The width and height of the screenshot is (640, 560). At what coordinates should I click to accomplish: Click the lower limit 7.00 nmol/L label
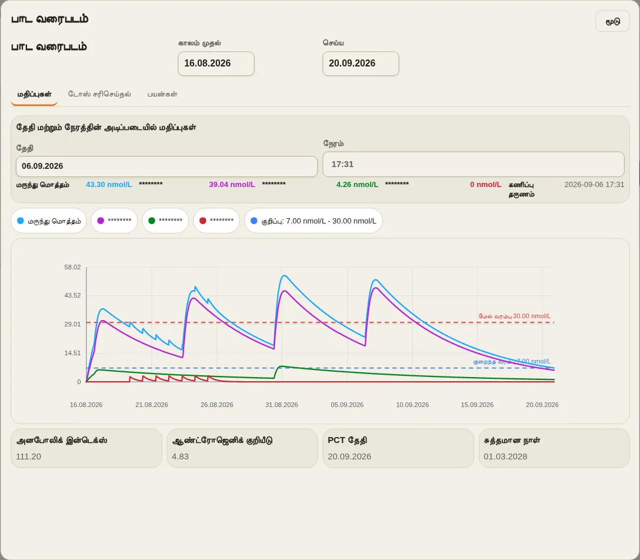tap(512, 362)
